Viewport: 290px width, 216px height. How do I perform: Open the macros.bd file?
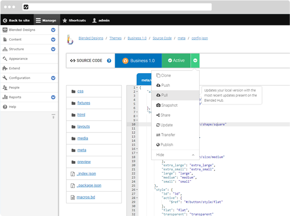pos(86,197)
